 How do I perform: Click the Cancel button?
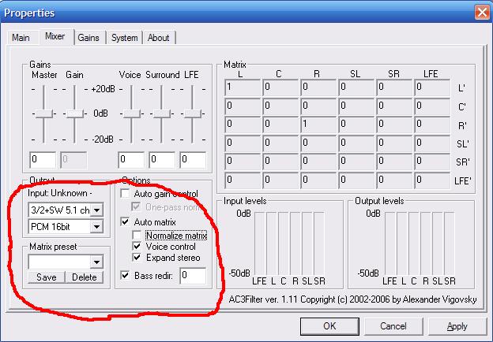[x=393, y=326]
